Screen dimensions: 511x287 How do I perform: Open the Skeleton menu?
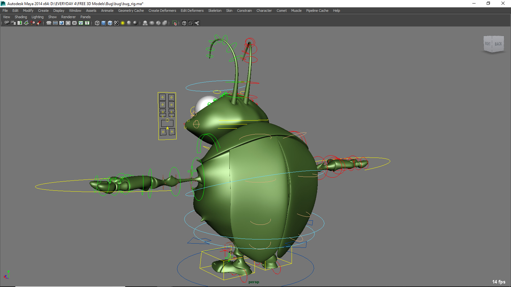[x=215, y=10]
